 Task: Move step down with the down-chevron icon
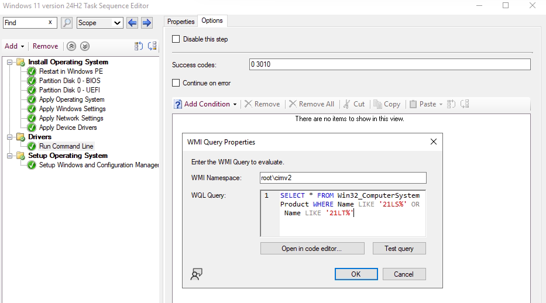85,46
